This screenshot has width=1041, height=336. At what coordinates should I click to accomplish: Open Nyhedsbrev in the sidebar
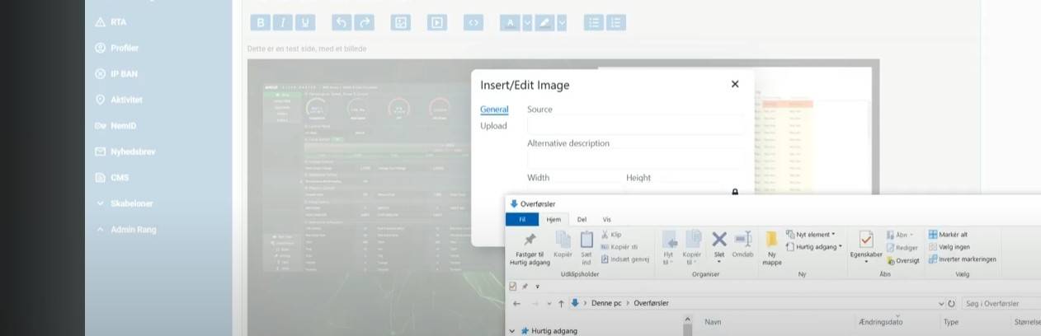click(132, 152)
